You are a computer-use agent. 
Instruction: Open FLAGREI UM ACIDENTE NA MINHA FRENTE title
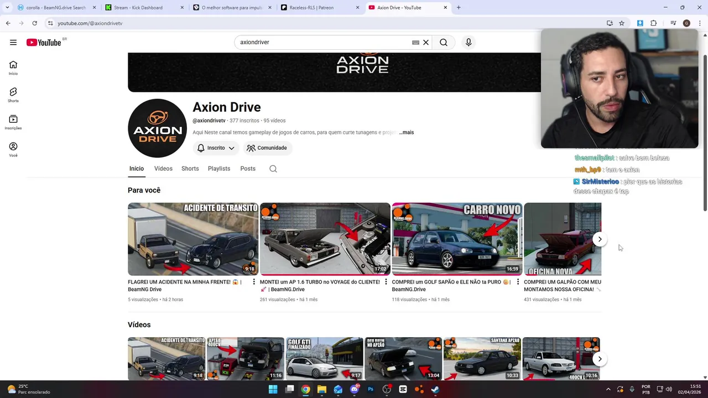(x=184, y=286)
